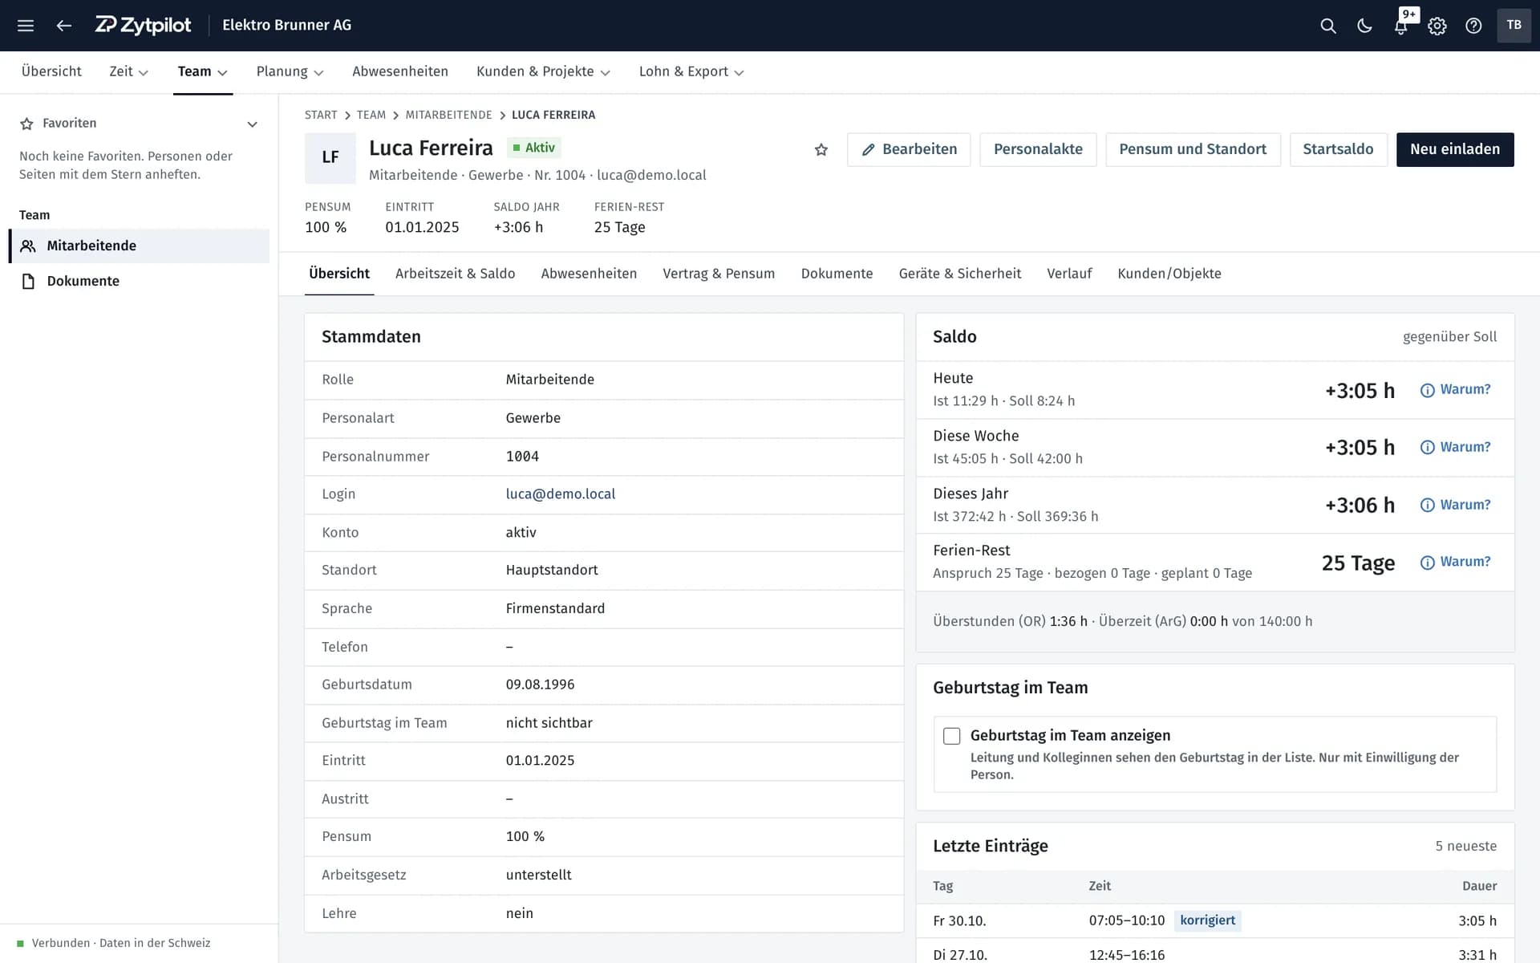Click info icon for Heute saldo
Screen dimensions: 1540x963
pyautogui.click(x=1427, y=390)
